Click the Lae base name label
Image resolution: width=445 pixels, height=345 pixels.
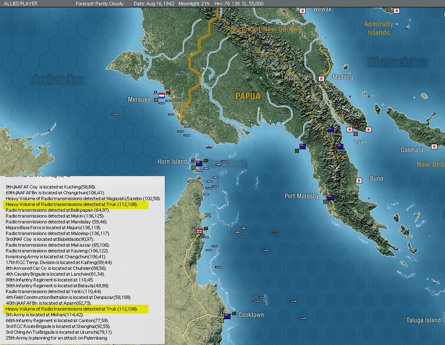pyautogui.click(x=359, y=142)
